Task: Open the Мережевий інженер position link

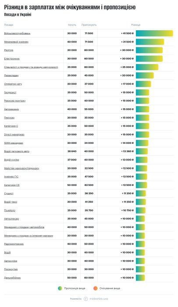Action: 16,42
